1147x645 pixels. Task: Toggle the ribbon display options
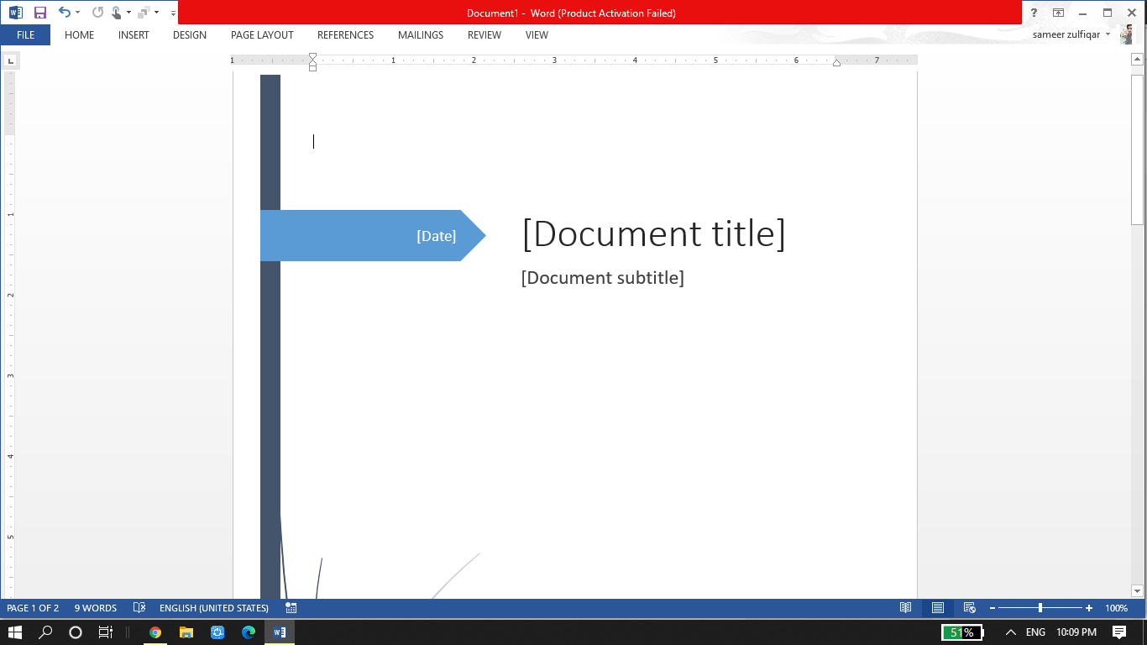coord(1059,13)
